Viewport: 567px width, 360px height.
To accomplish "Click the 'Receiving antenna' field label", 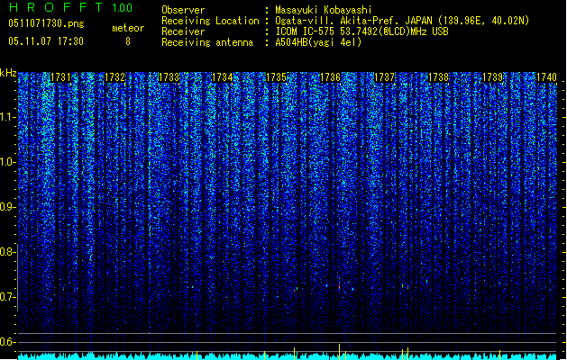I will [x=207, y=42].
